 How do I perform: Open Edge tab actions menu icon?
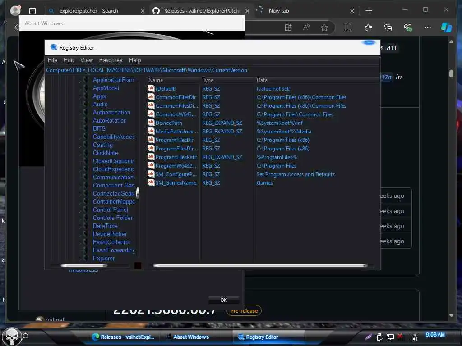pos(32,11)
